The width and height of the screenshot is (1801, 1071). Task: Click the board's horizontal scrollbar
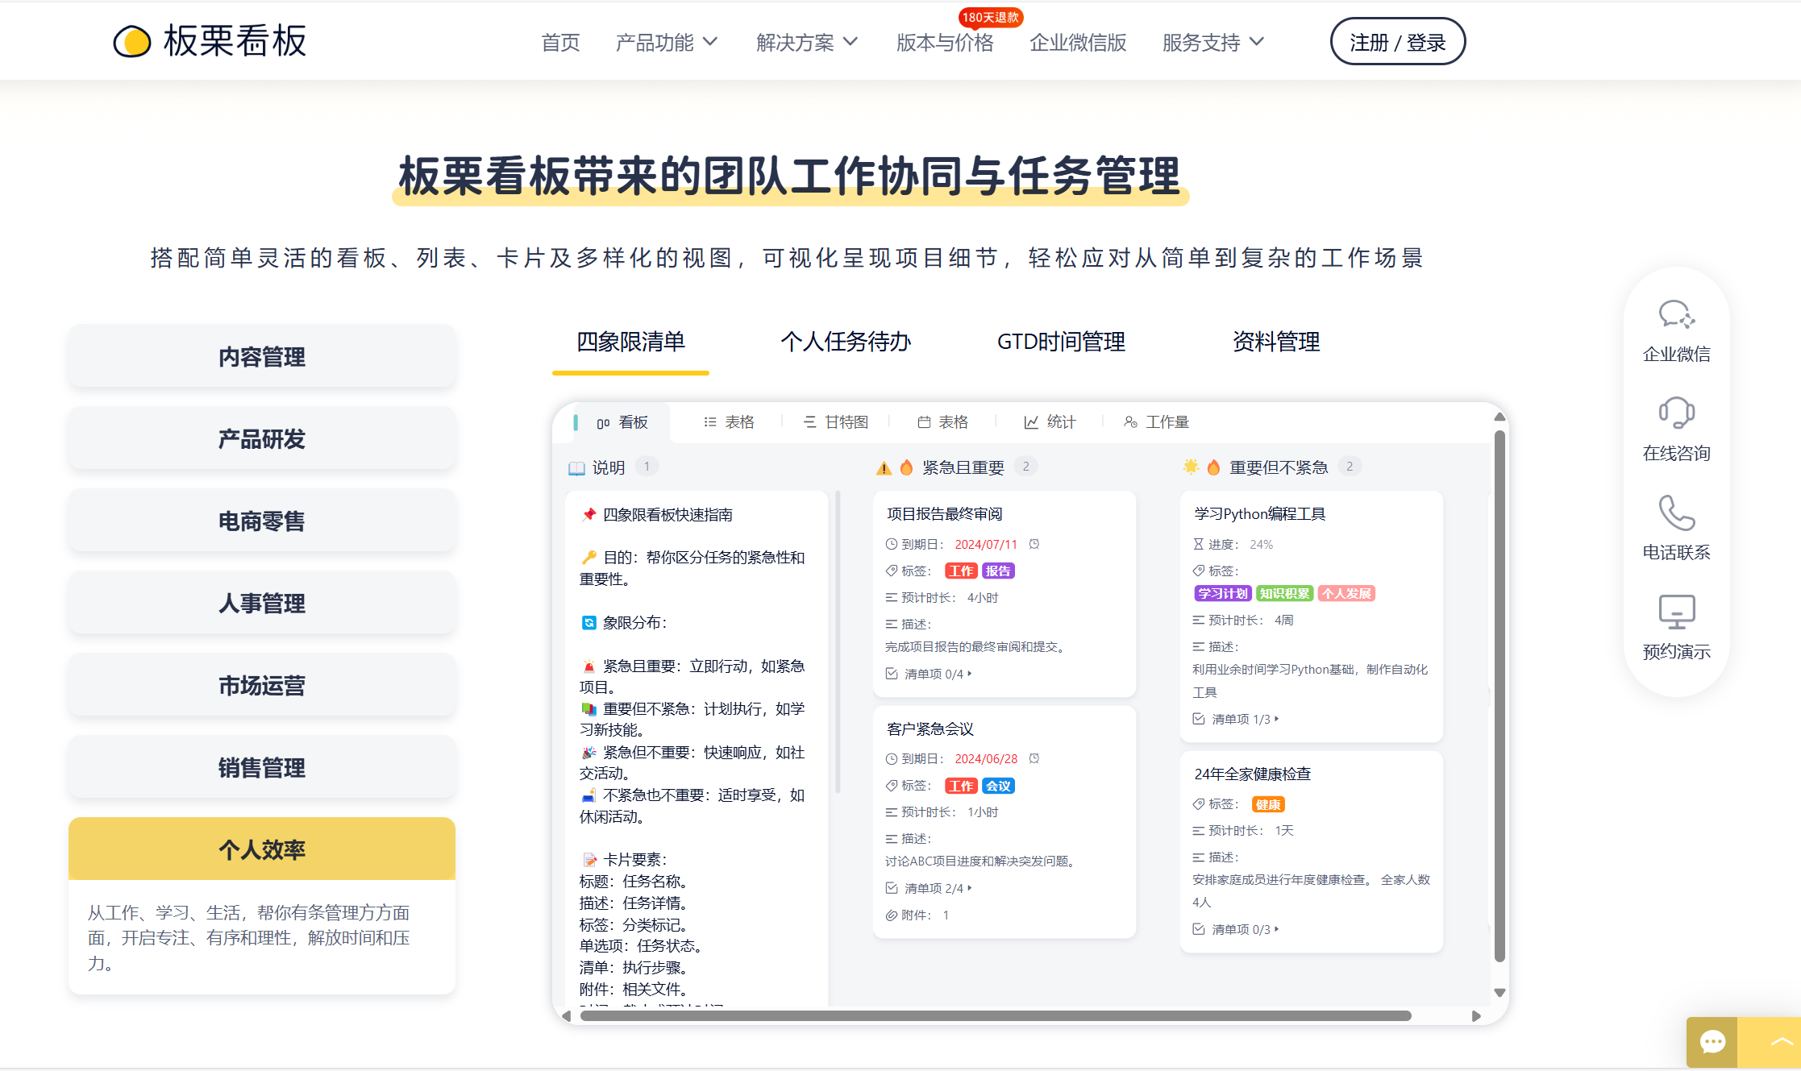coord(996,1015)
